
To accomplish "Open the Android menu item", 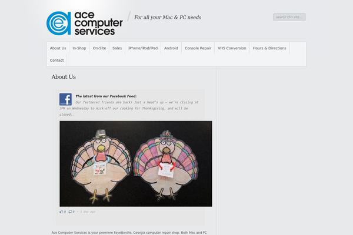I will [x=171, y=48].
